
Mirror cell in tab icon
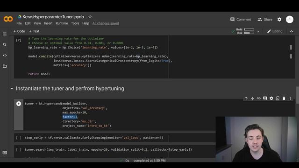[278, 98]
